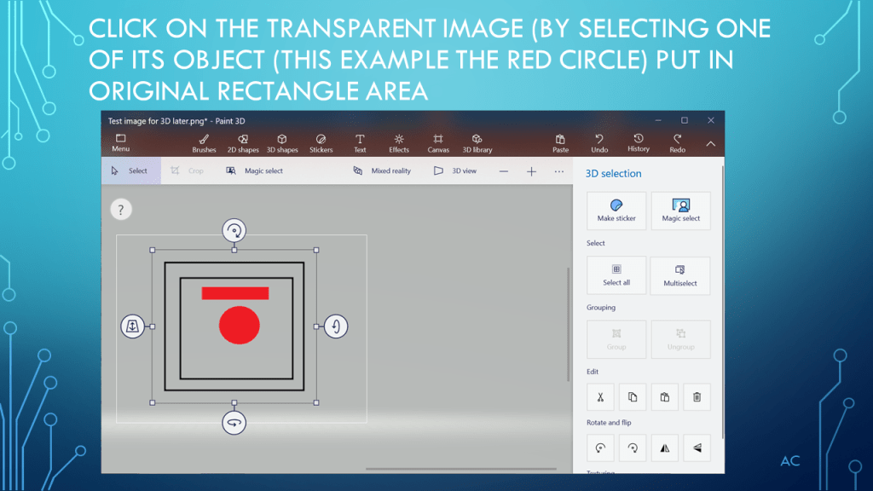The image size is (873, 491).
Task: Select the 3D shapes tool
Action: 282,142
